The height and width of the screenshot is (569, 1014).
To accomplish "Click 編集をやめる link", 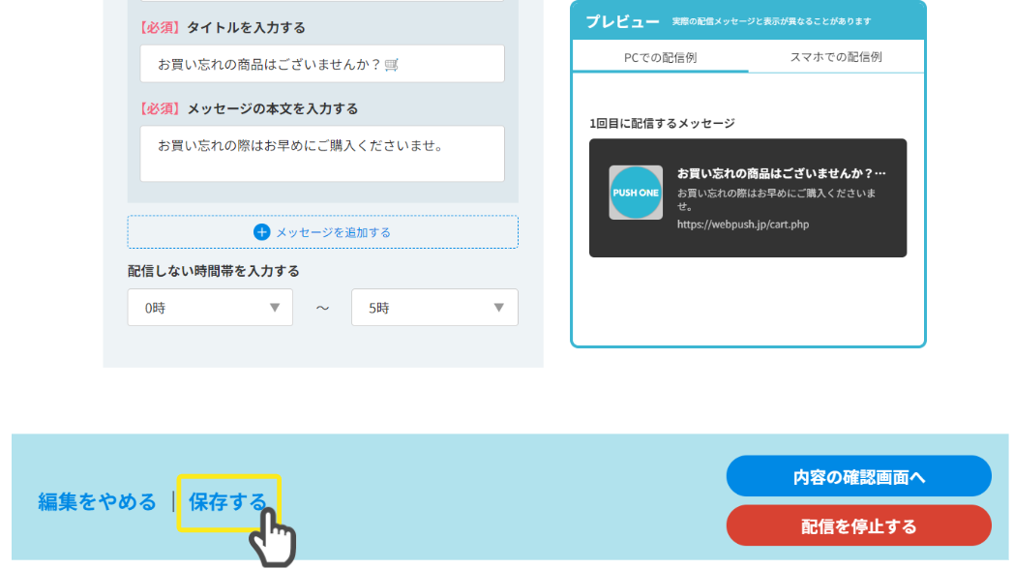I will (97, 502).
